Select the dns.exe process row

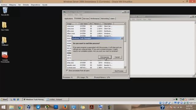click(95, 36)
